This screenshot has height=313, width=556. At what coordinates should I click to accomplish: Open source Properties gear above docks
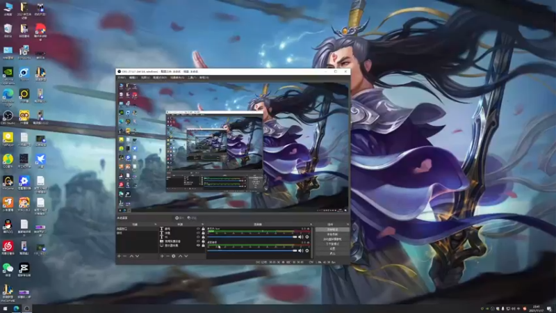click(x=179, y=218)
